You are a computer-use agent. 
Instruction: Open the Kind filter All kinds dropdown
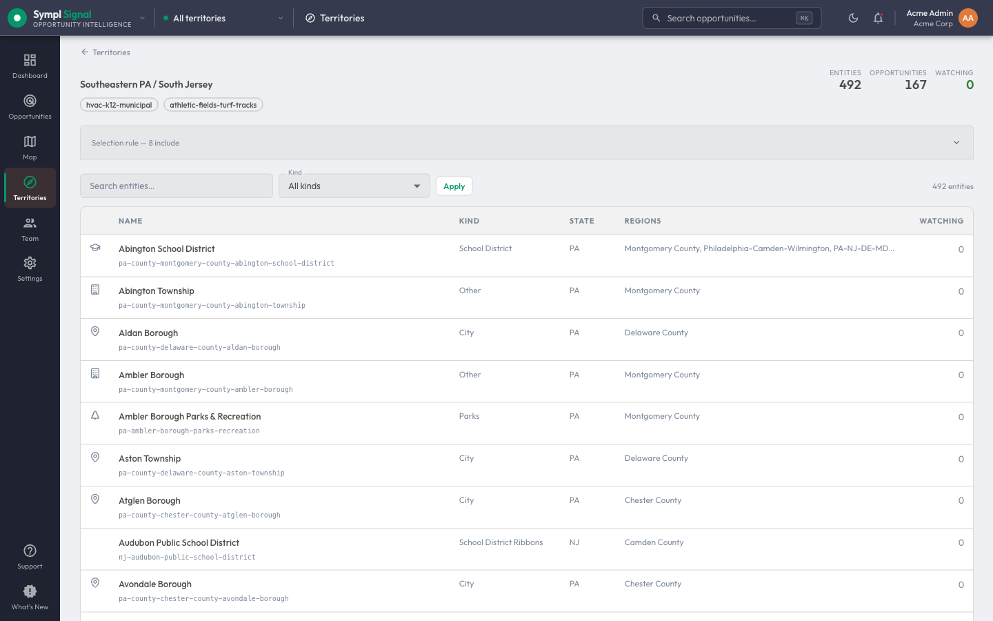pos(354,186)
